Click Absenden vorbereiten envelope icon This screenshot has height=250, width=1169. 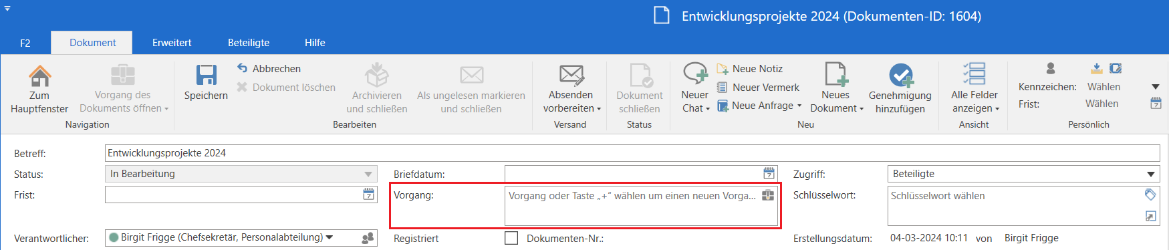click(571, 75)
